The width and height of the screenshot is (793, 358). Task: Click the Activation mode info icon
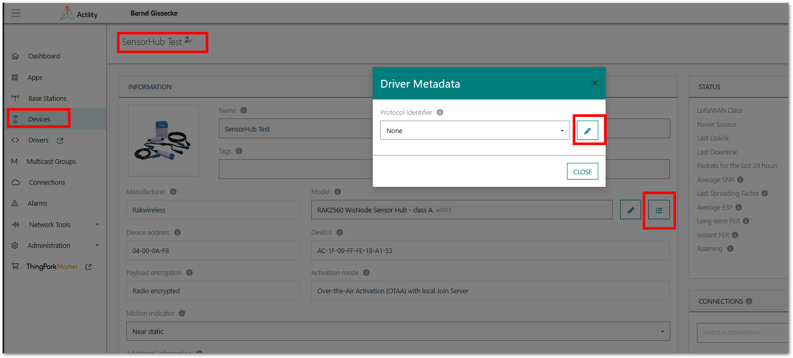pyautogui.click(x=366, y=272)
